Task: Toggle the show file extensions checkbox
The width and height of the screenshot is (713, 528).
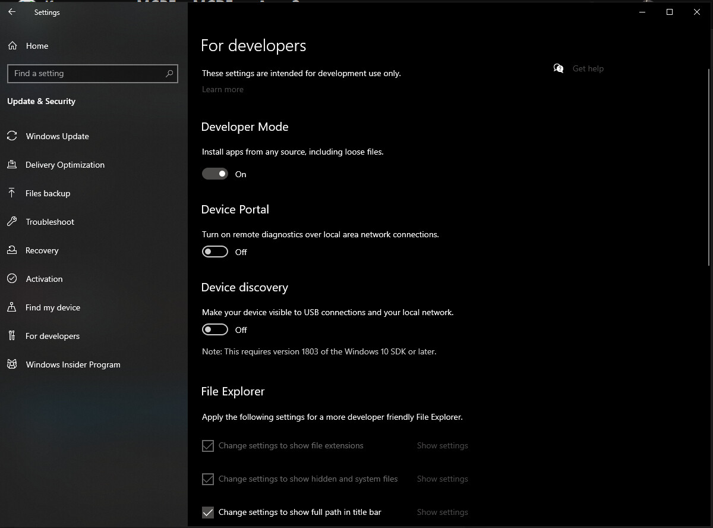Action: tap(208, 446)
